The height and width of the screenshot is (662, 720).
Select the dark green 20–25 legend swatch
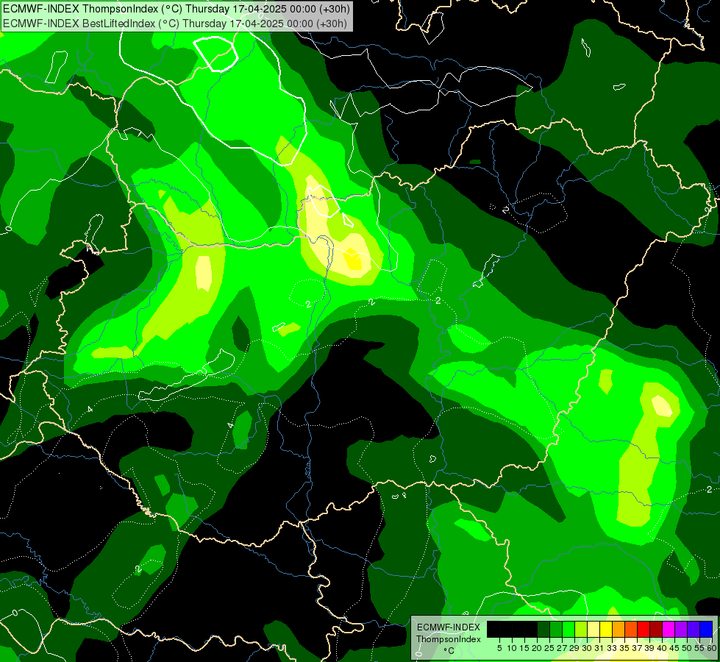click(x=543, y=629)
